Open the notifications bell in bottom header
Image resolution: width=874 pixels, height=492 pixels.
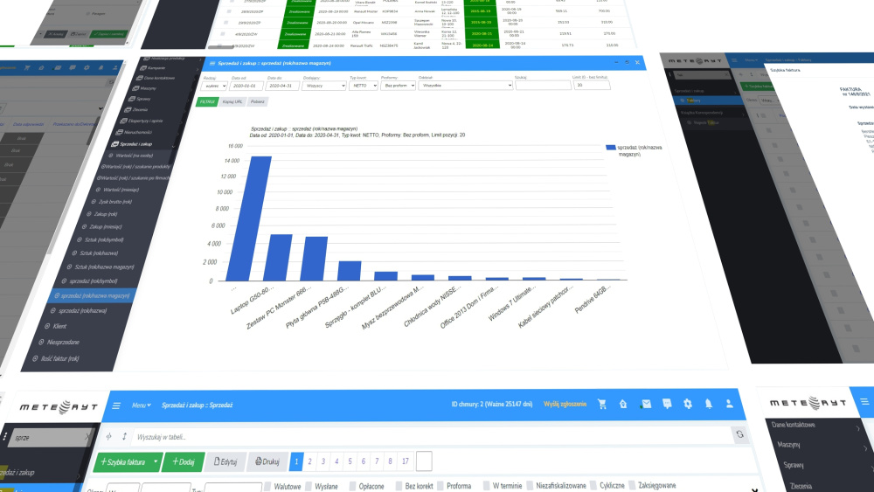pyautogui.click(x=709, y=404)
